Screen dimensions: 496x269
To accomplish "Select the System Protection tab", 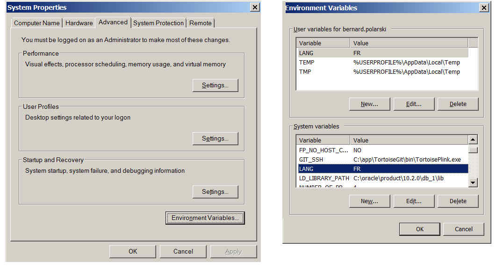I will pos(158,23).
